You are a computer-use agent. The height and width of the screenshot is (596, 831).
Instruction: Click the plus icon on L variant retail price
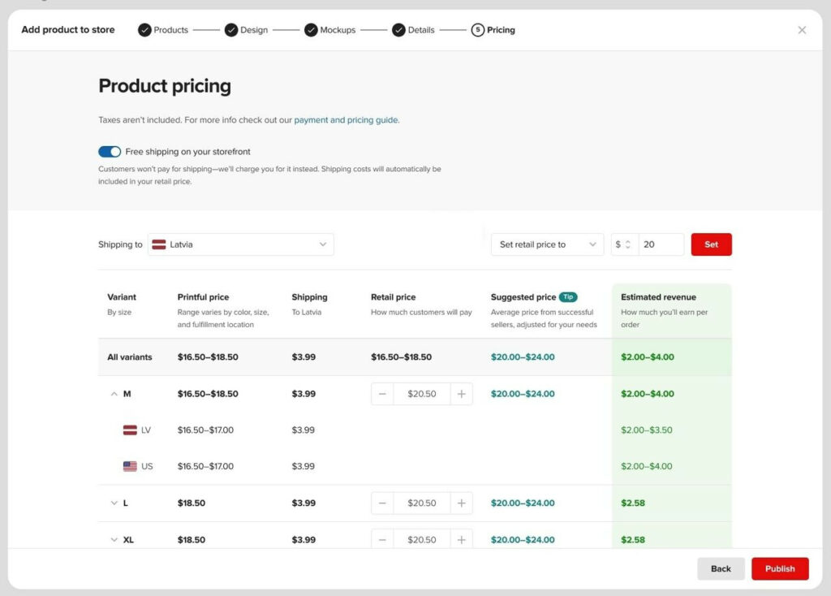[462, 503]
